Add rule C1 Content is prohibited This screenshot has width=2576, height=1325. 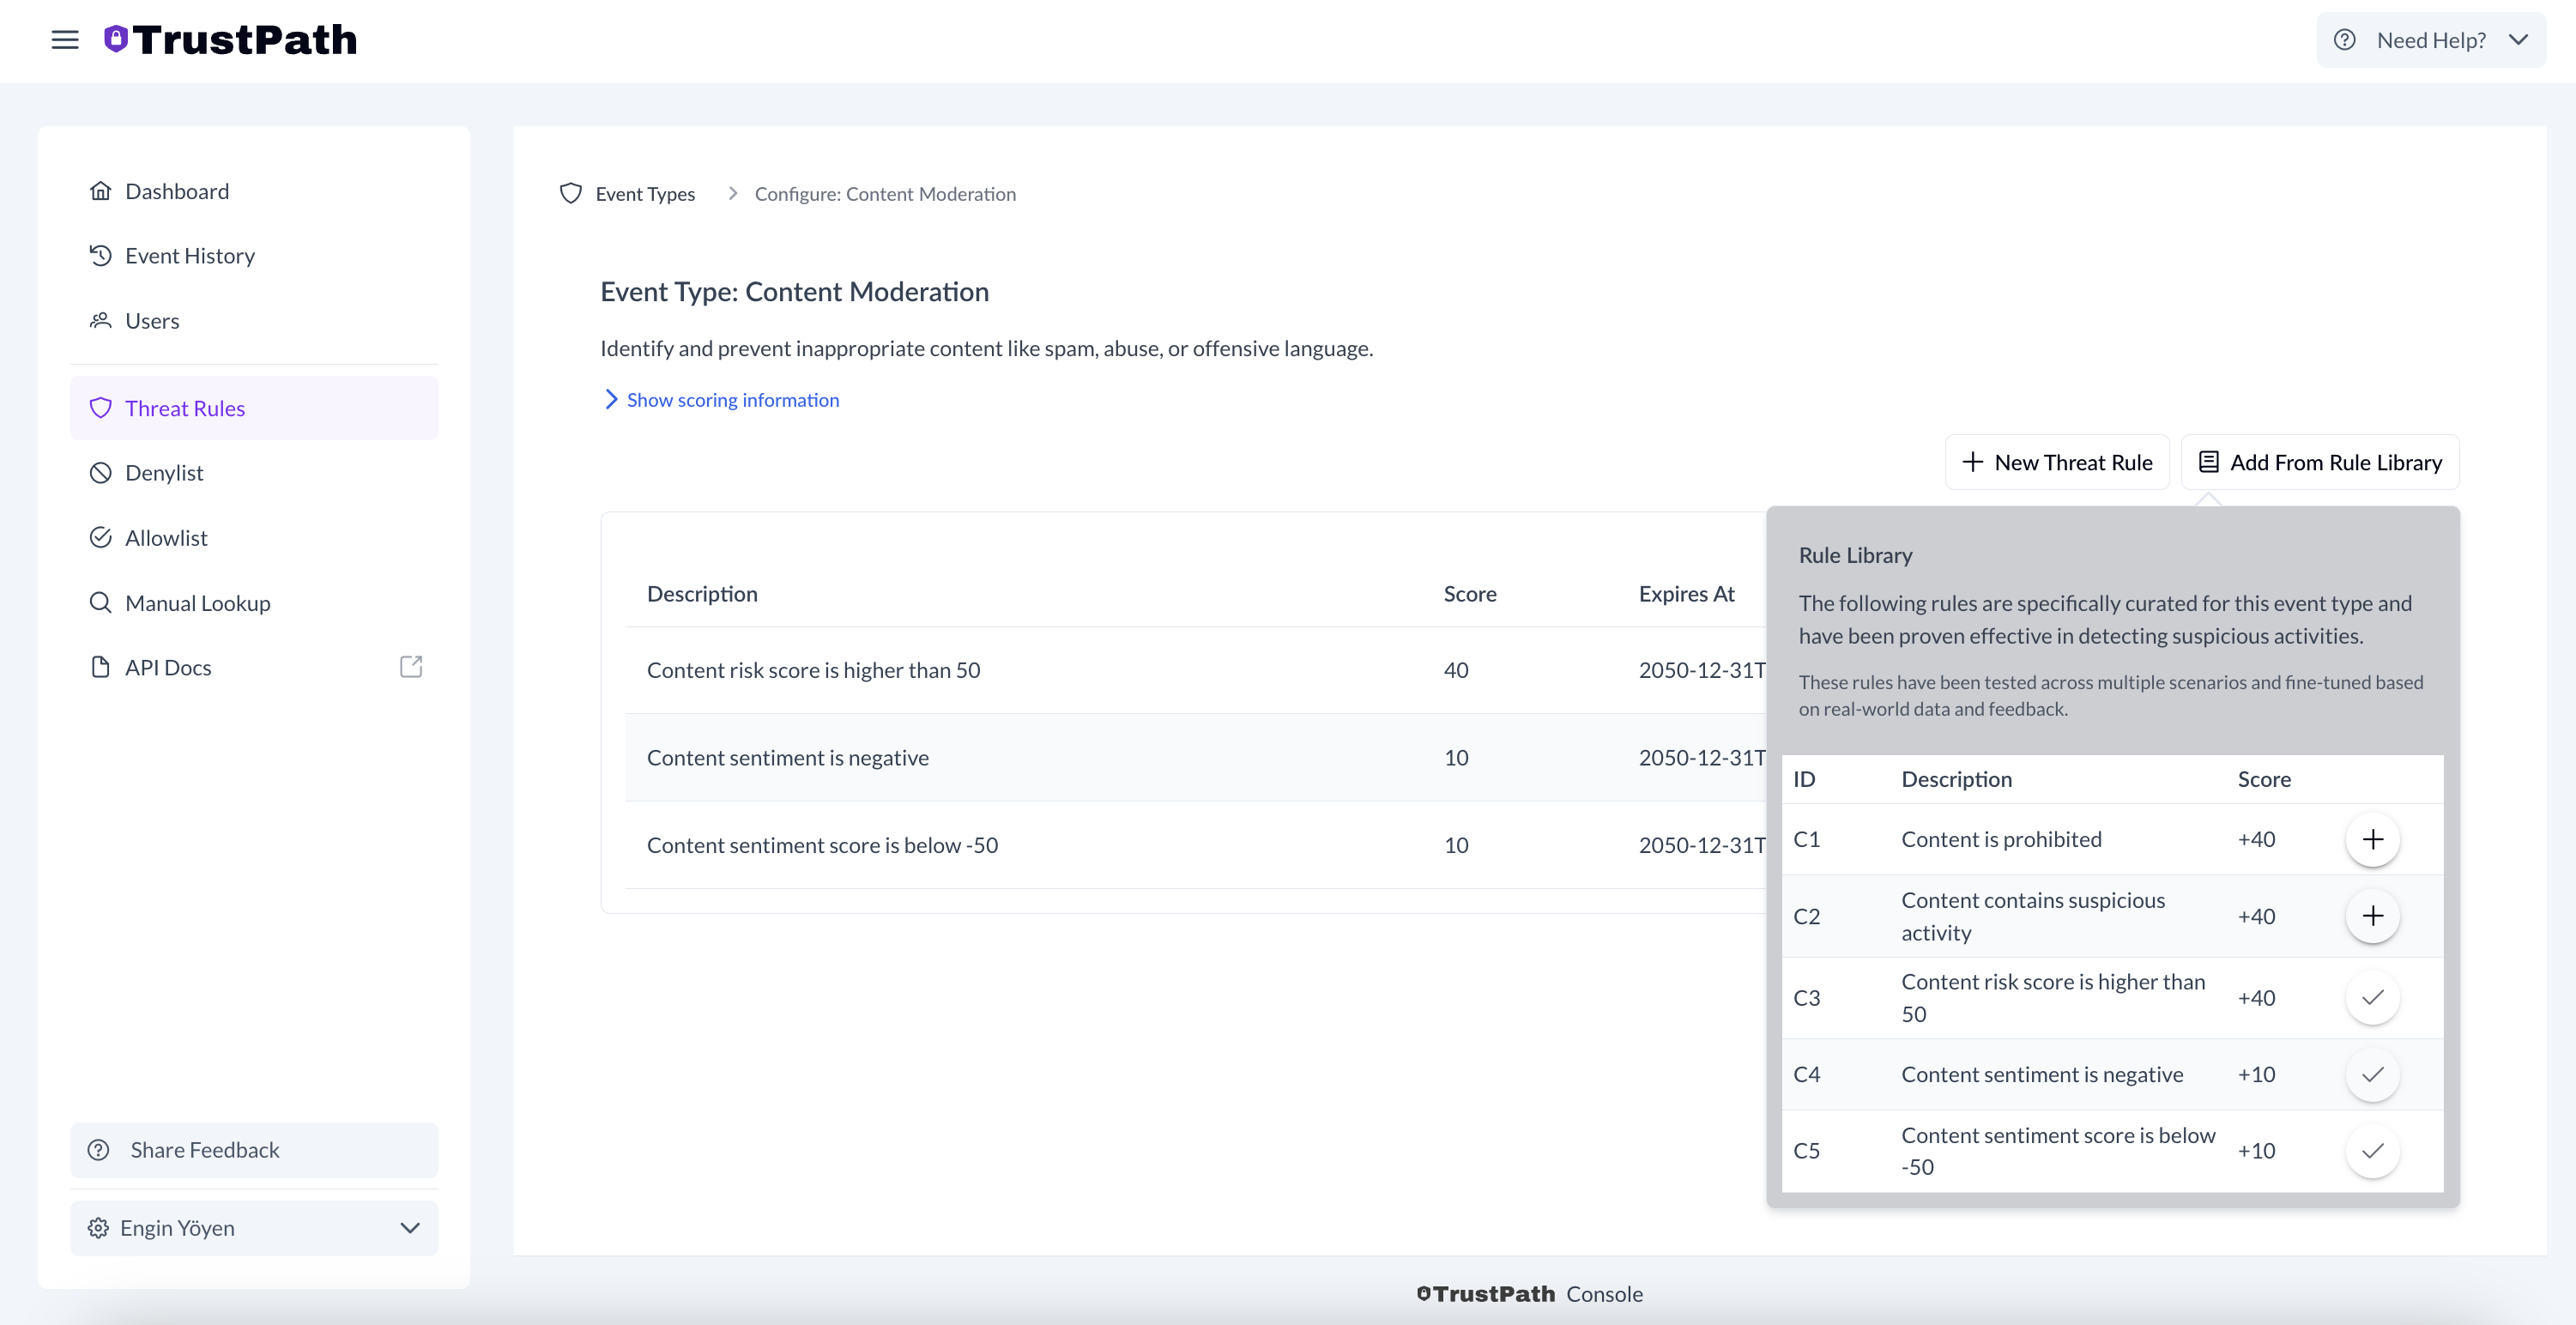point(2372,839)
